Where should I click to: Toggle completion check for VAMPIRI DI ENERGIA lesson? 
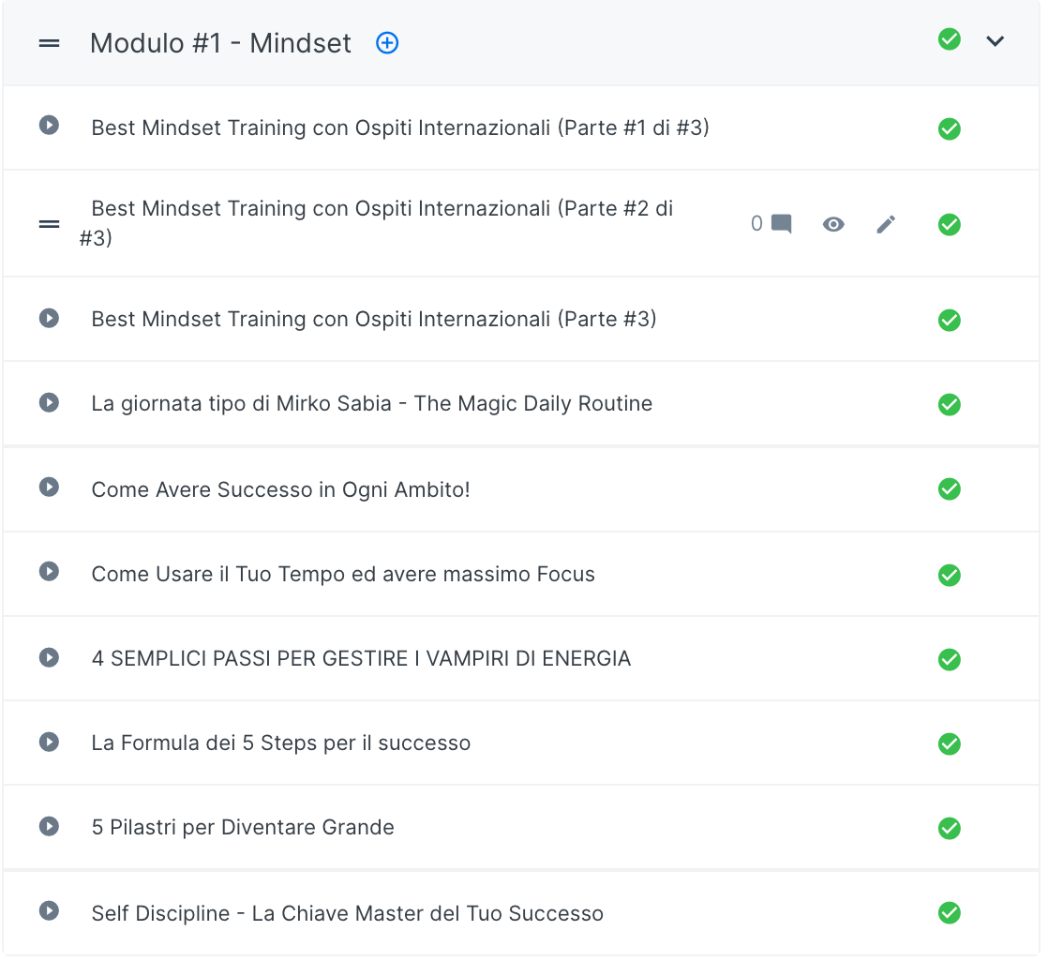(x=950, y=659)
